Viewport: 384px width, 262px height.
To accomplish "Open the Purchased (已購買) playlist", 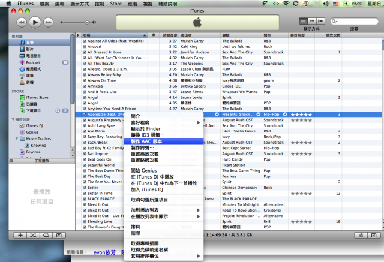I will point(40,104).
